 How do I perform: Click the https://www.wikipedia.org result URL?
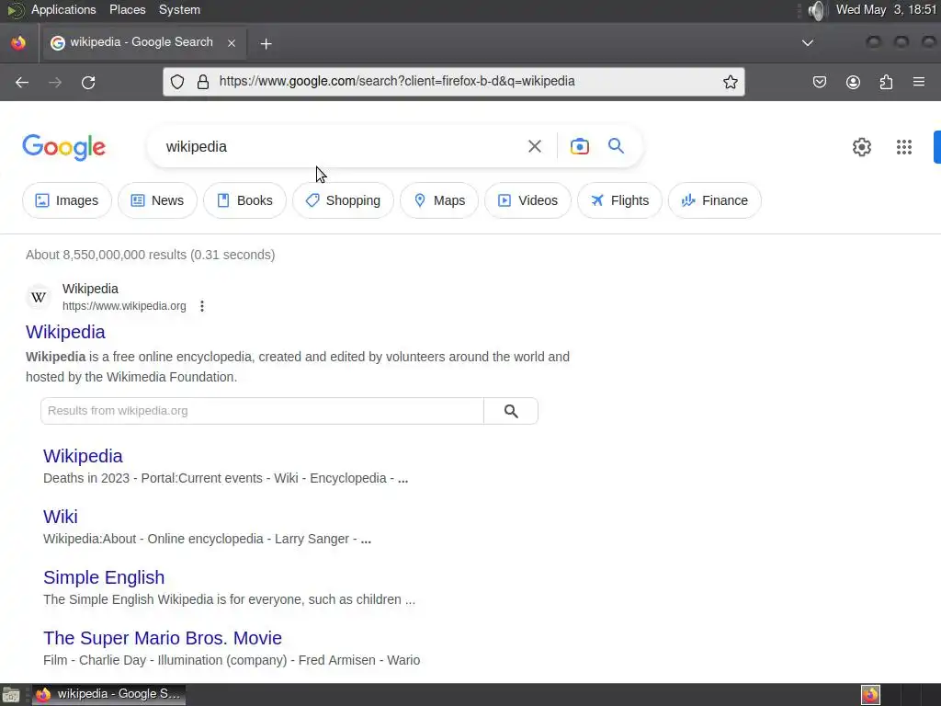(124, 306)
